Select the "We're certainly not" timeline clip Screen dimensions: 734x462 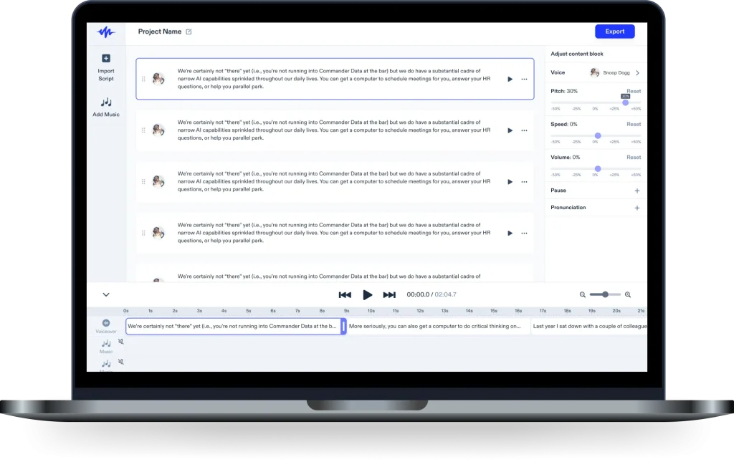coord(235,327)
